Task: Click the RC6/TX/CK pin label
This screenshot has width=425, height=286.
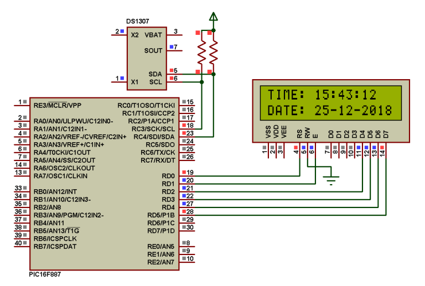Action: 158,153
